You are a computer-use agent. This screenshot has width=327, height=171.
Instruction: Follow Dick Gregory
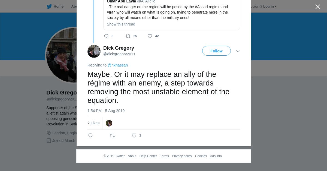coord(216,51)
